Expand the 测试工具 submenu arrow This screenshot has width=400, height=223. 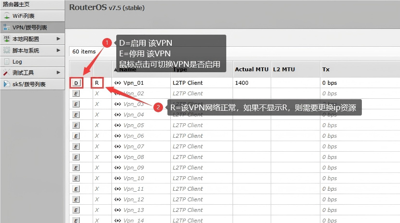pyautogui.click(x=58, y=73)
